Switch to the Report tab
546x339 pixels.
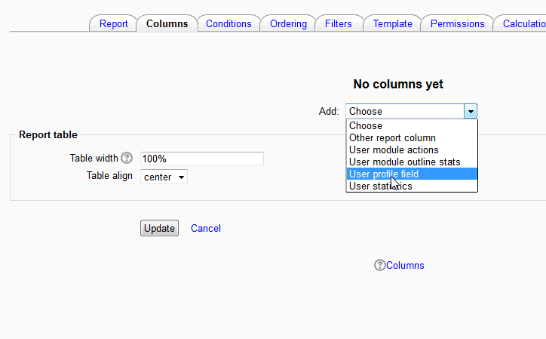coord(114,23)
